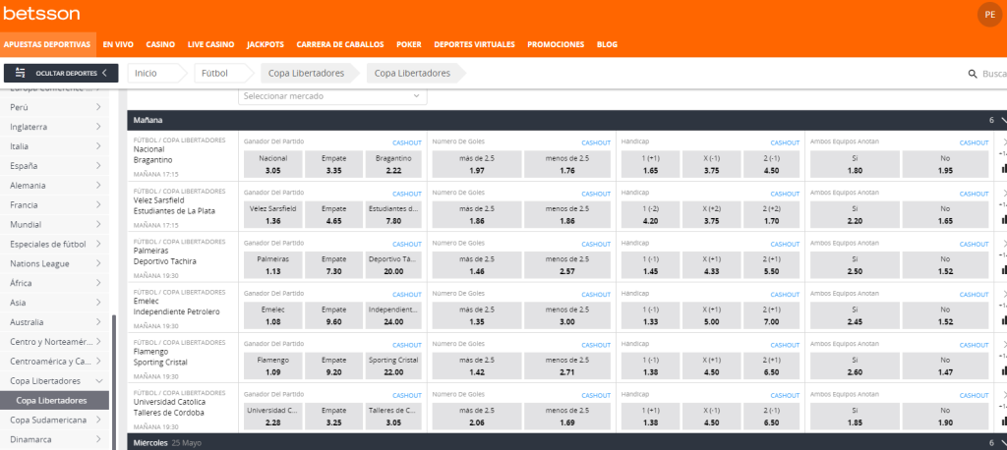Image resolution: width=1007 pixels, height=450 pixels.
Task: Open statistics chart icon for Vélez Sarsfield match
Action: click(1004, 219)
